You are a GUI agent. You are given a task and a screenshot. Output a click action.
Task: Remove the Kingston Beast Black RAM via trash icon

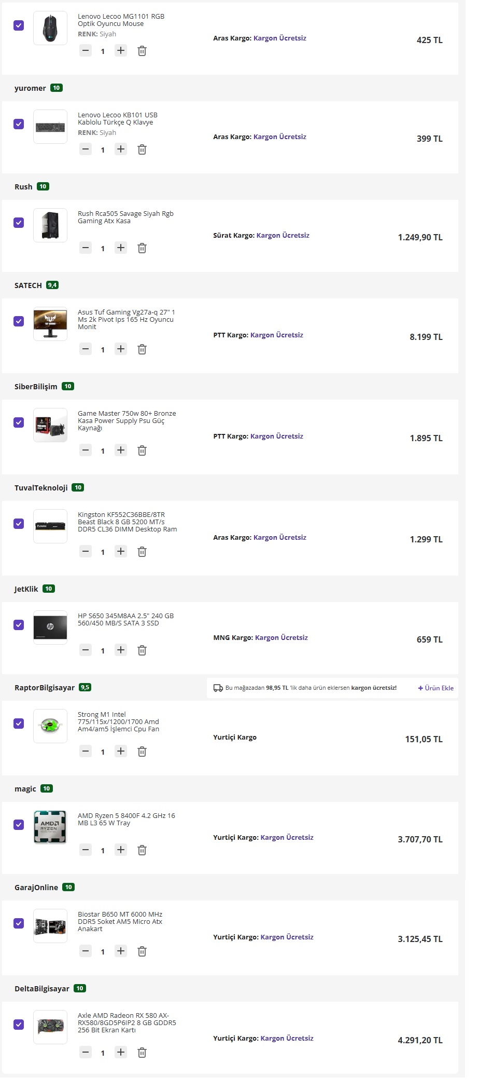click(142, 552)
